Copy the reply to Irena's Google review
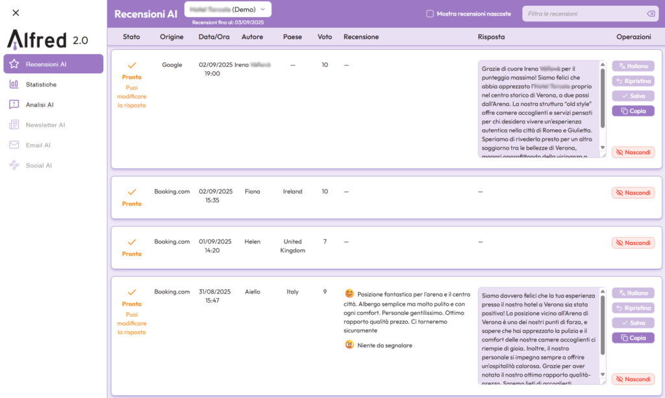The width and height of the screenshot is (665, 398). tap(633, 111)
